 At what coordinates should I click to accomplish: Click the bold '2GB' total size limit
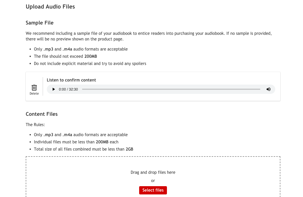pyautogui.click(x=129, y=149)
